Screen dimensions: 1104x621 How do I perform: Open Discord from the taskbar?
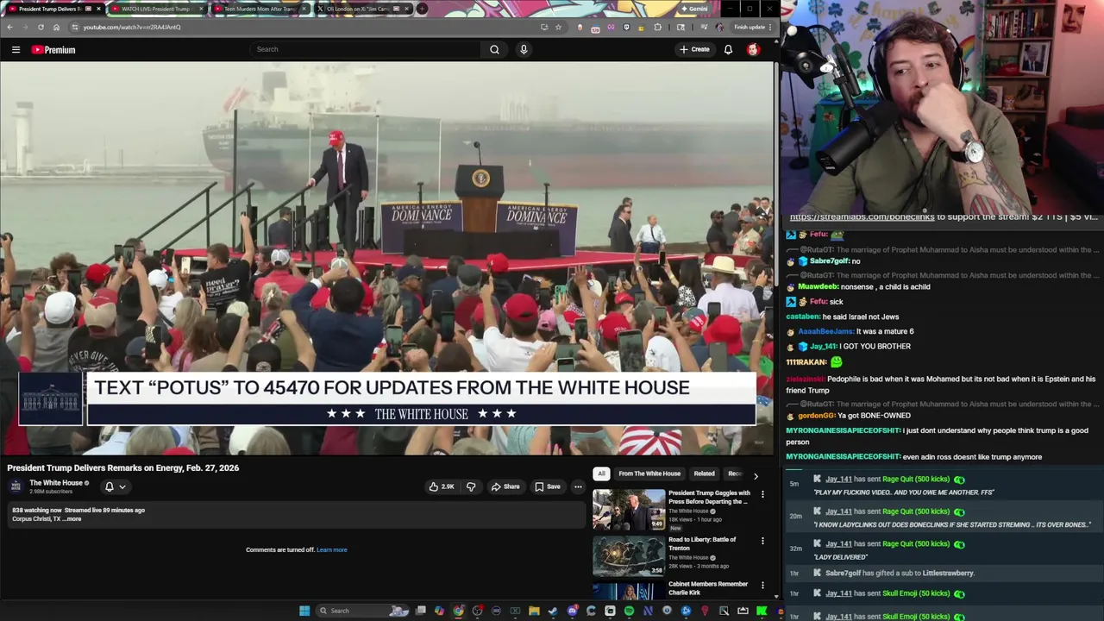[572, 611]
